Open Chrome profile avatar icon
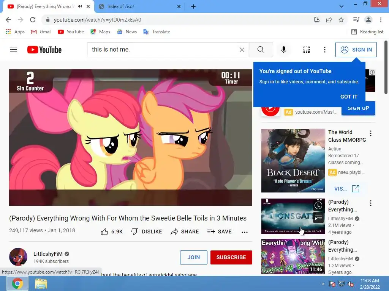Screen dimensions: 389x291 [x=368, y=20]
